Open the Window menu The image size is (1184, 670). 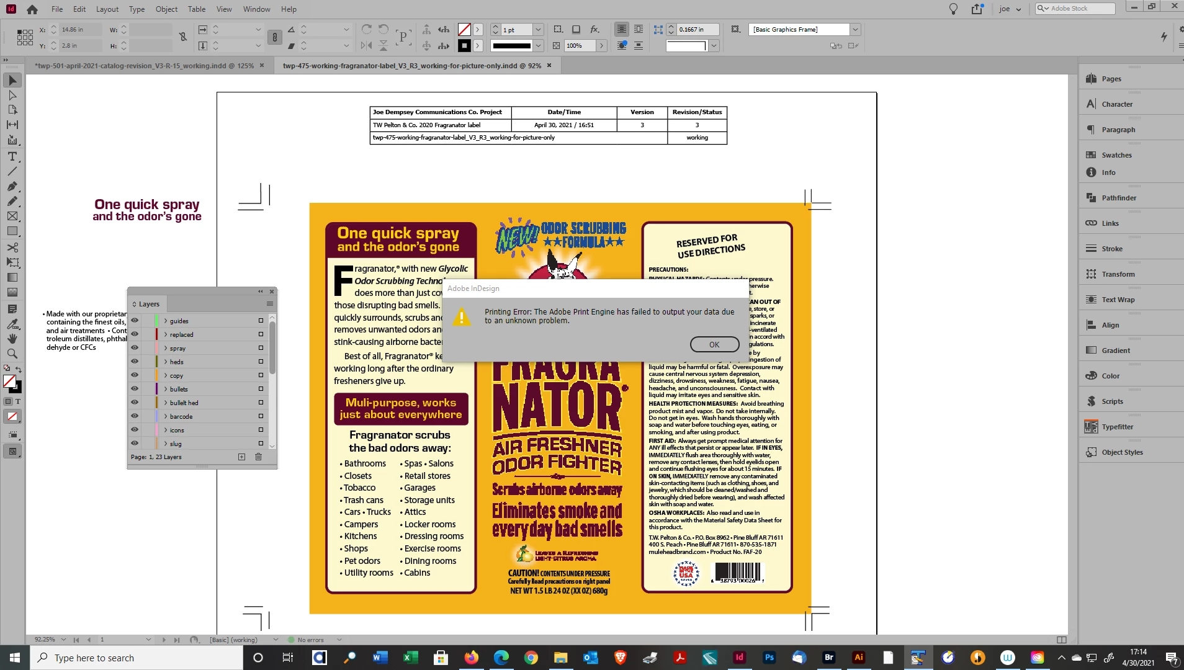[x=256, y=9]
